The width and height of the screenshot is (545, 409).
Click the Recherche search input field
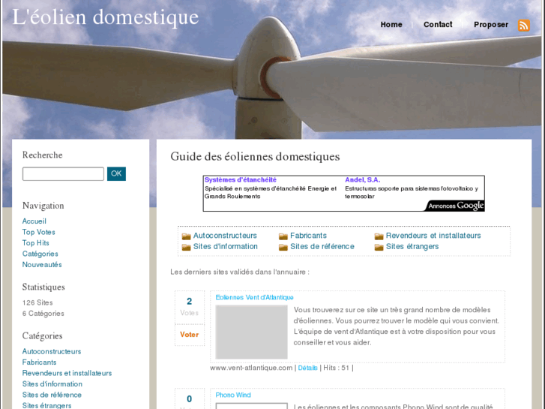(63, 173)
